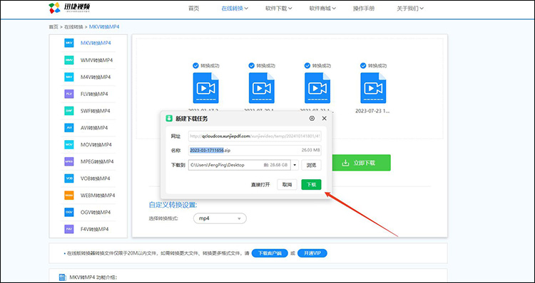Screen dimensions: 535x283
Task: Click the green download app icon in dialog title
Action: (x=169, y=118)
